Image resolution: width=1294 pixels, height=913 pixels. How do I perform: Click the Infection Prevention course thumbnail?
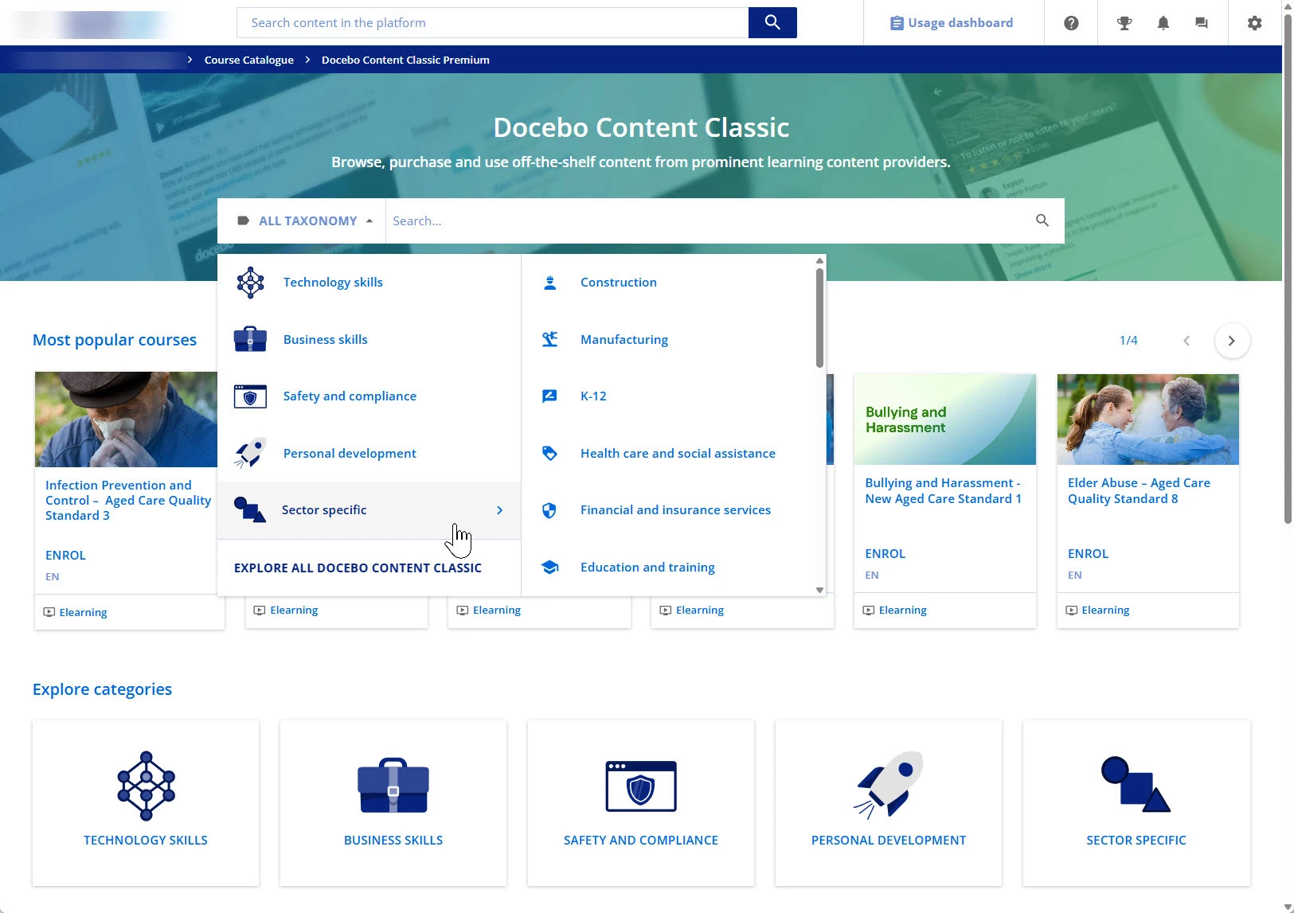pyautogui.click(x=126, y=419)
